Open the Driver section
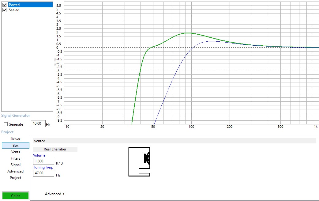 tap(15, 139)
